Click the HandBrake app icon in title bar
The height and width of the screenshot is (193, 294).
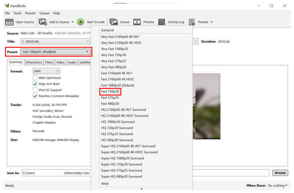pos(7,6)
